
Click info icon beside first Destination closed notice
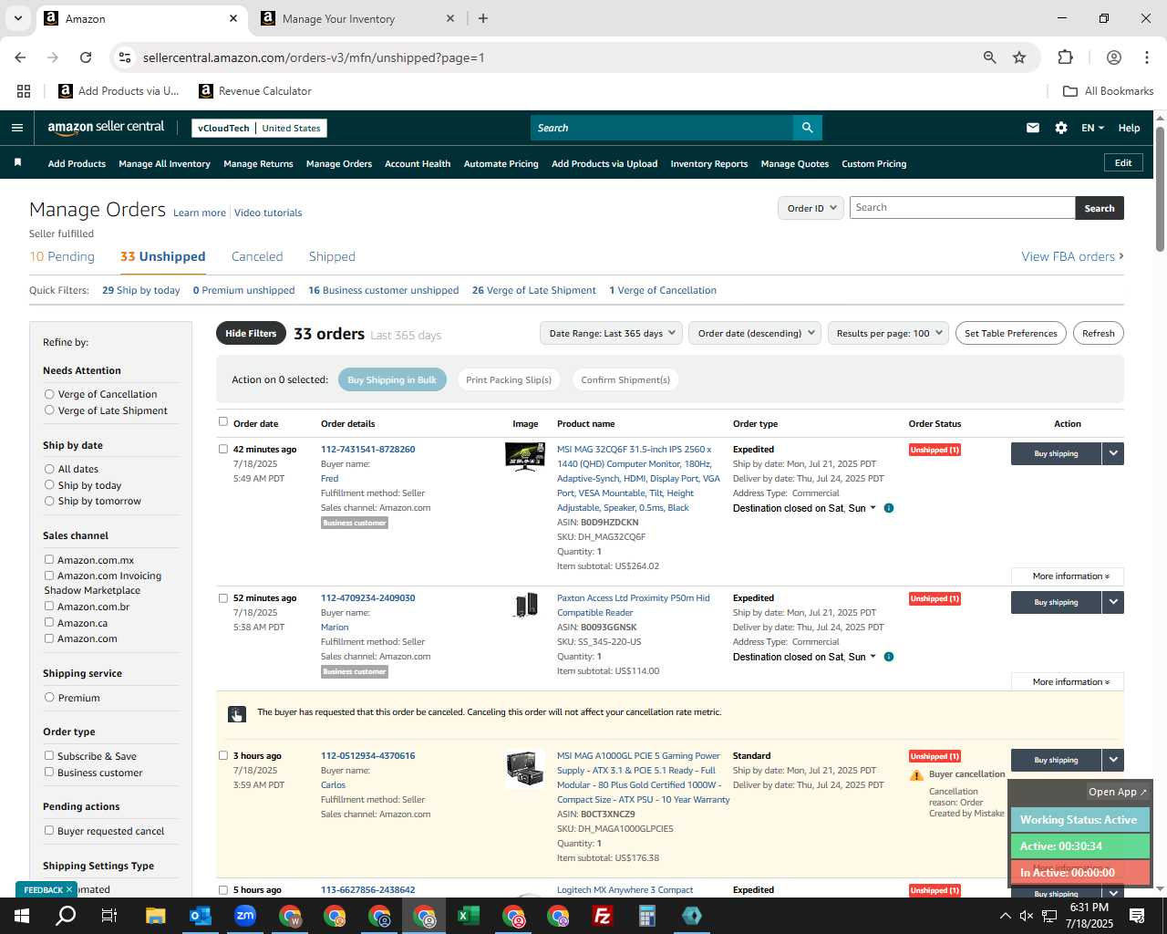pyautogui.click(x=889, y=508)
